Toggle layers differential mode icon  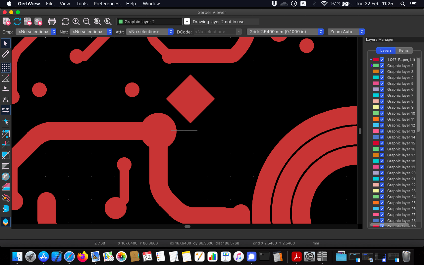(6, 187)
